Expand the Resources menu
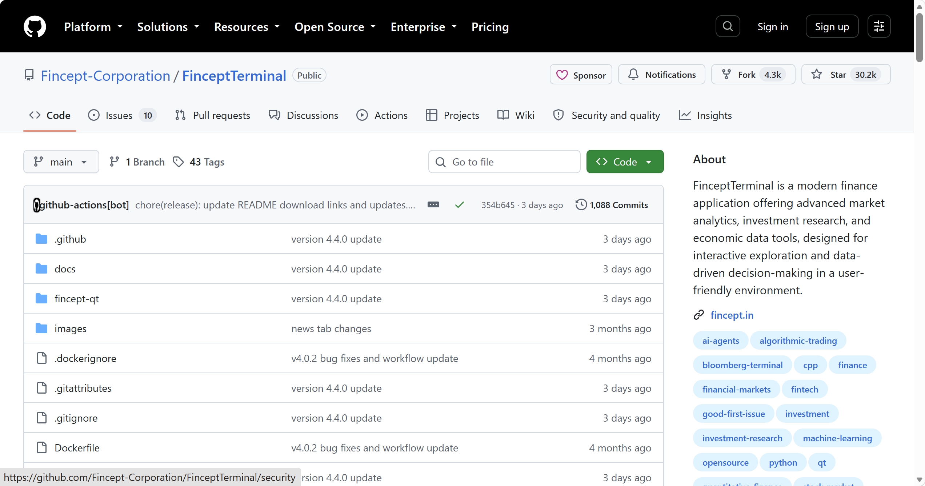This screenshot has height=486, width=925. click(247, 27)
